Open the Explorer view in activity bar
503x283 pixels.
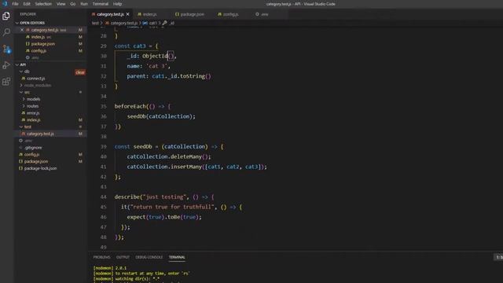click(x=6, y=16)
